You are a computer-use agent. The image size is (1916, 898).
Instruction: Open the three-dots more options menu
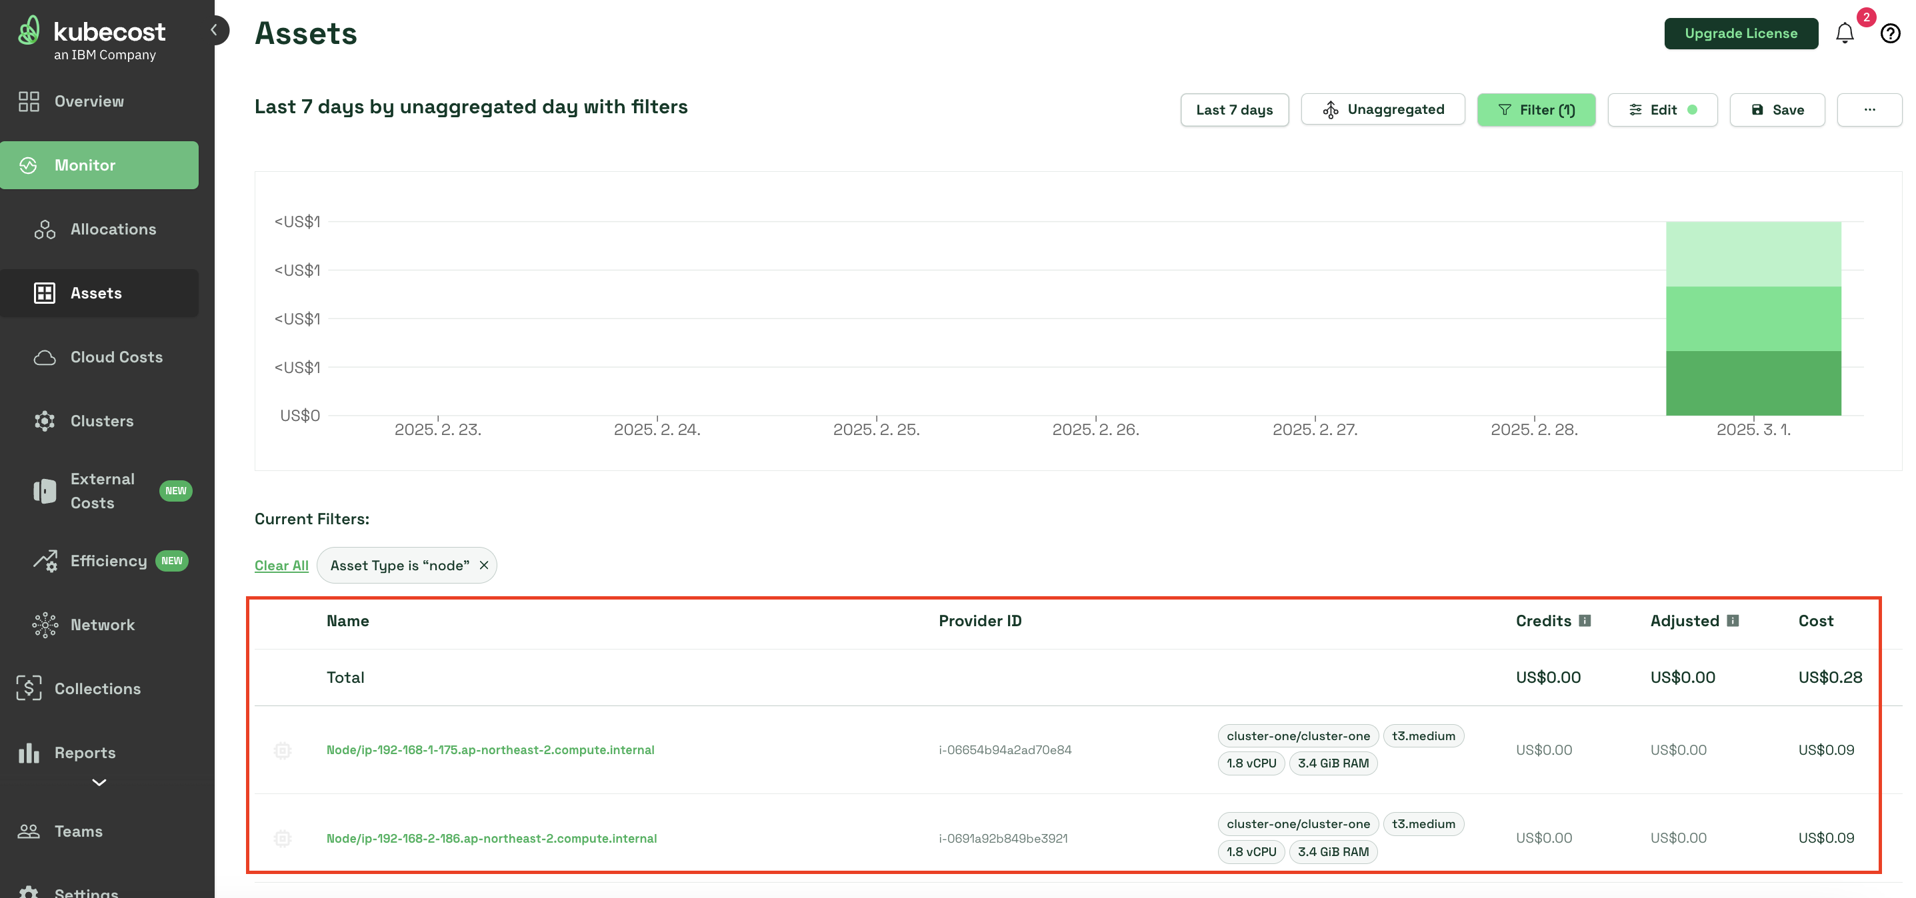point(1869,110)
